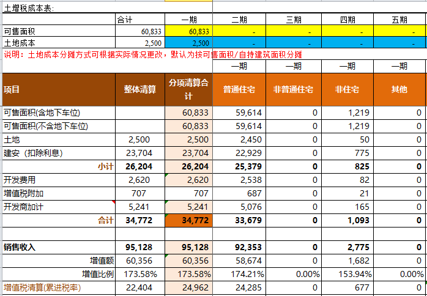Select the blue 一期 土地成本 cell
The height and width of the screenshot is (296, 427).
188,43
